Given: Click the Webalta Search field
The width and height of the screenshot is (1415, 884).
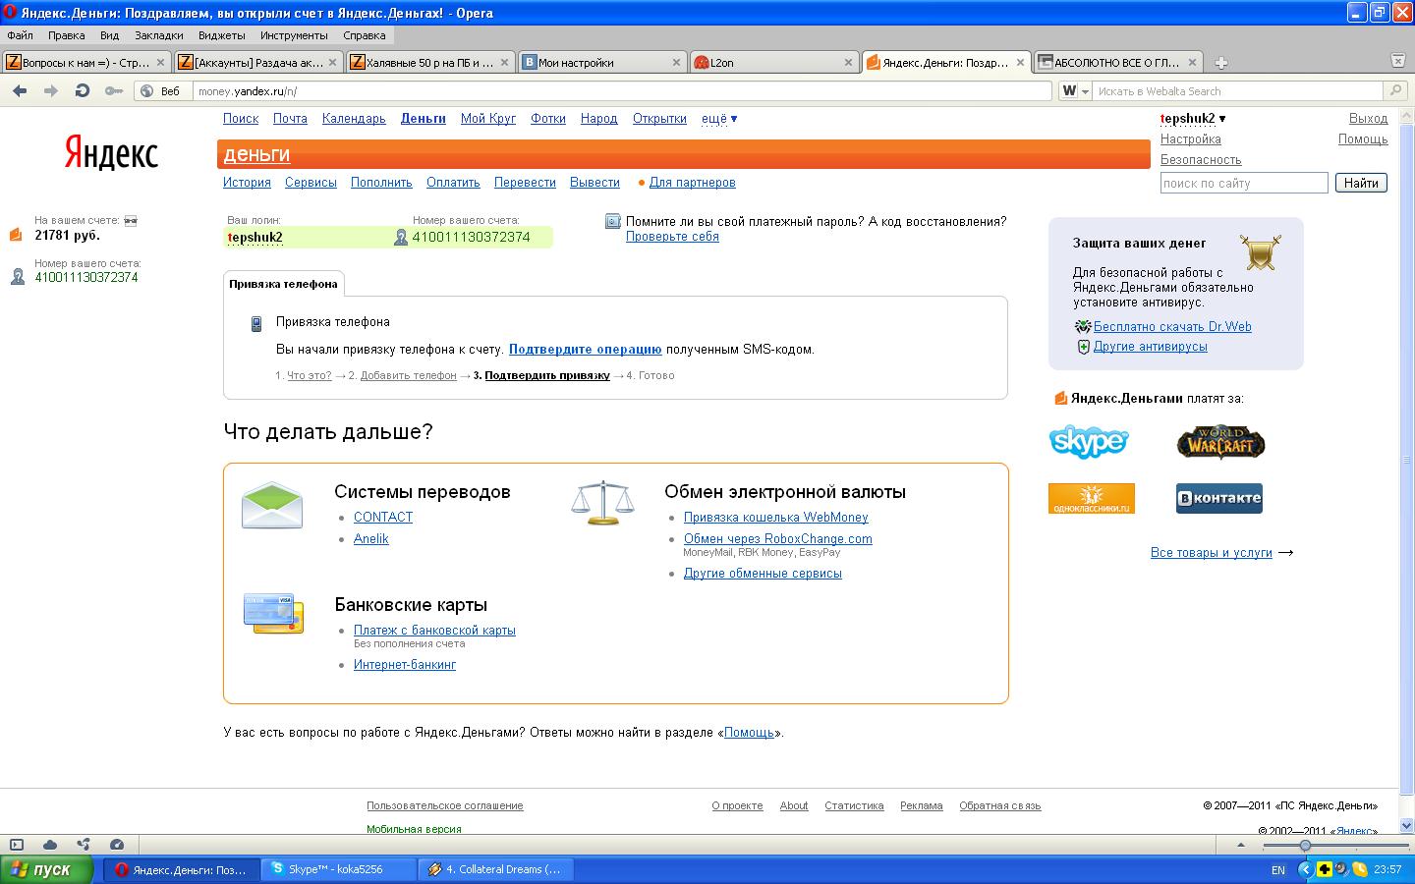Looking at the screenshot, I should point(1238,91).
